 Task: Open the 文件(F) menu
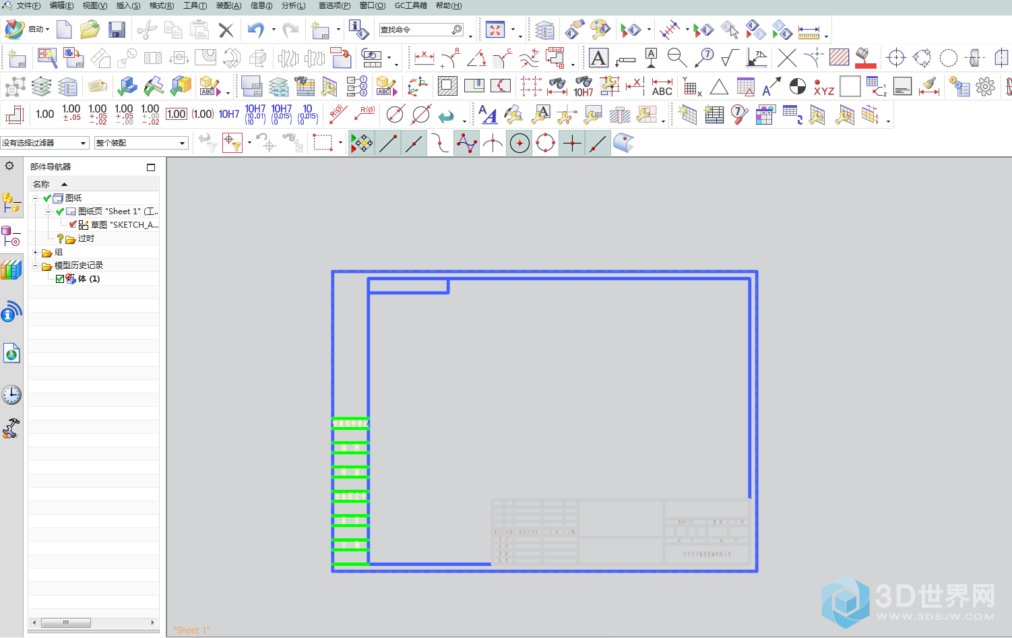(x=28, y=5)
